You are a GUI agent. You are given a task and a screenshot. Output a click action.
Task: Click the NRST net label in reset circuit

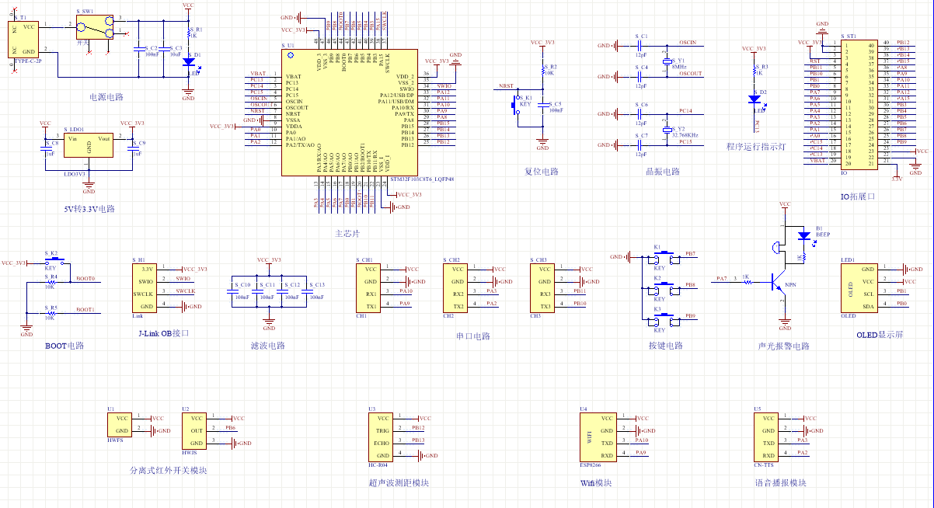pos(506,86)
